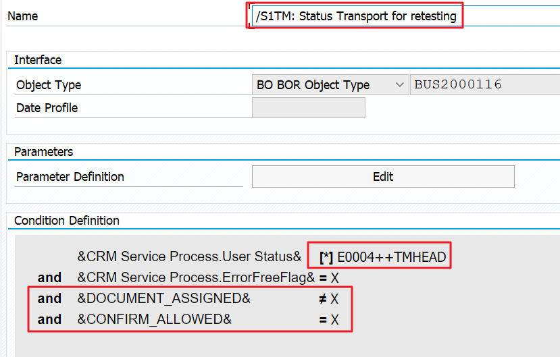Select the &CONFIRM_ALLOWED& parameter
Viewport: 560px width, 357px height.
coord(155,319)
